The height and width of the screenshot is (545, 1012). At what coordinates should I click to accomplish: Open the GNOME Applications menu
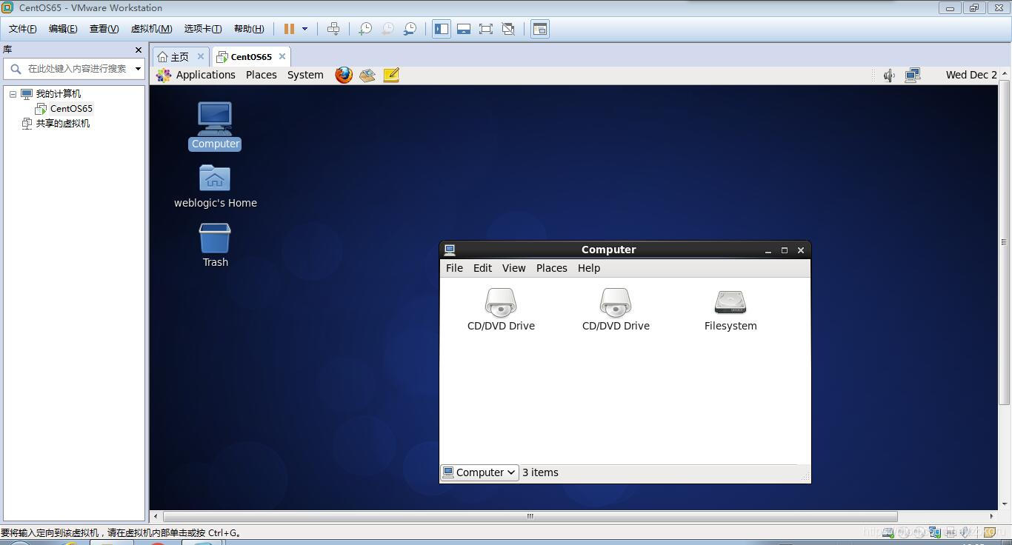205,75
